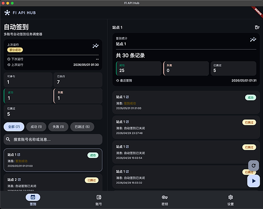Click last run time 2026/05/01 01:30
Viewport: 263px width, 209px height.
[x=86, y=65]
